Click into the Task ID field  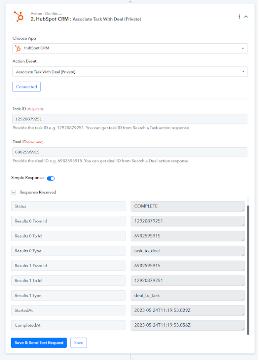pos(130,119)
